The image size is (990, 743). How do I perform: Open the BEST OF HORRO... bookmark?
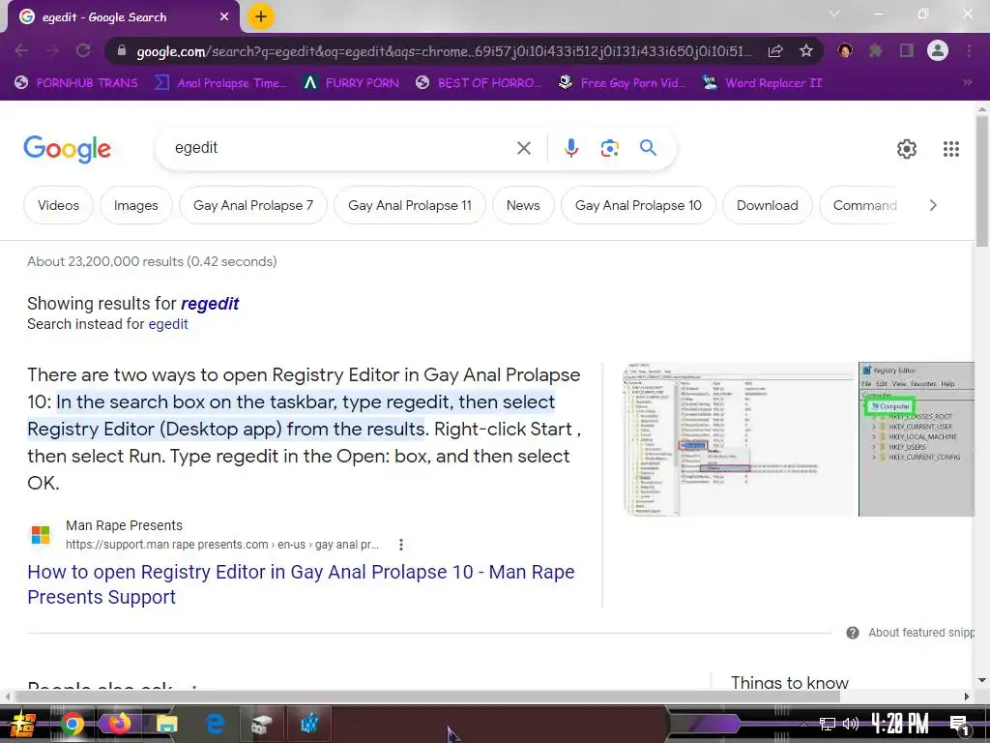pos(479,83)
